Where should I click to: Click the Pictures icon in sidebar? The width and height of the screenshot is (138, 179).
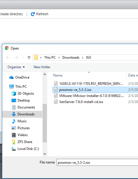point(14,128)
